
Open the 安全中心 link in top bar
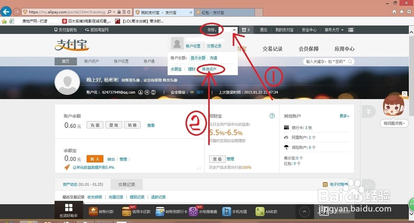(x=309, y=30)
